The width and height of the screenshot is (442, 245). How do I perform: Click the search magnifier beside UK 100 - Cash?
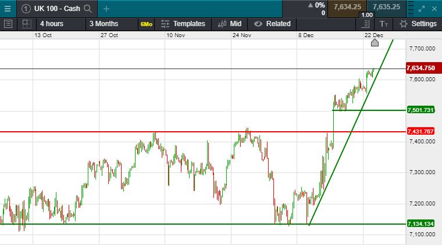[x=88, y=8]
